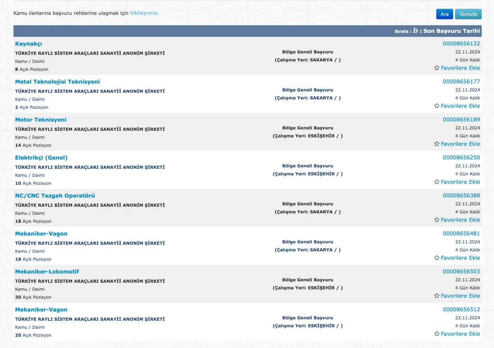The height and width of the screenshot is (348, 494).
Task: Open the Mekaniker-Vagon title with 18 open positions
Action: [41, 234]
